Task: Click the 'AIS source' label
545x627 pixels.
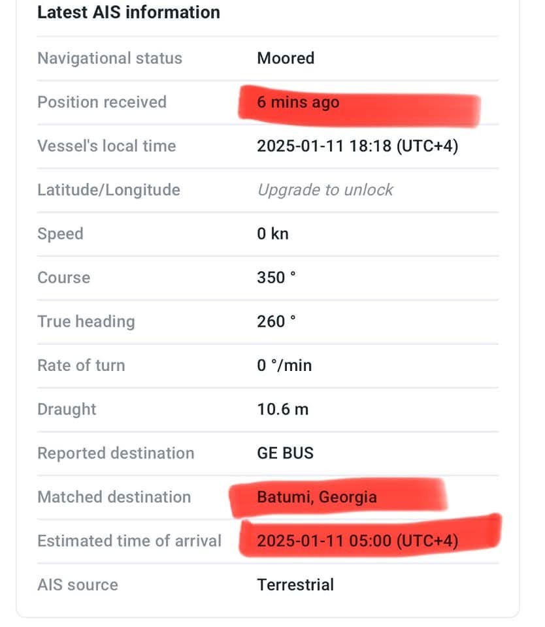Action: (x=78, y=585)
